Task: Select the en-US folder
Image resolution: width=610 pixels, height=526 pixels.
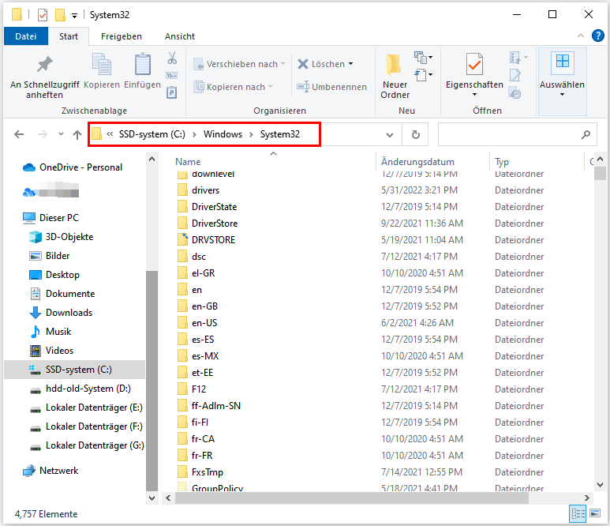Action: [x=204, y=323]
